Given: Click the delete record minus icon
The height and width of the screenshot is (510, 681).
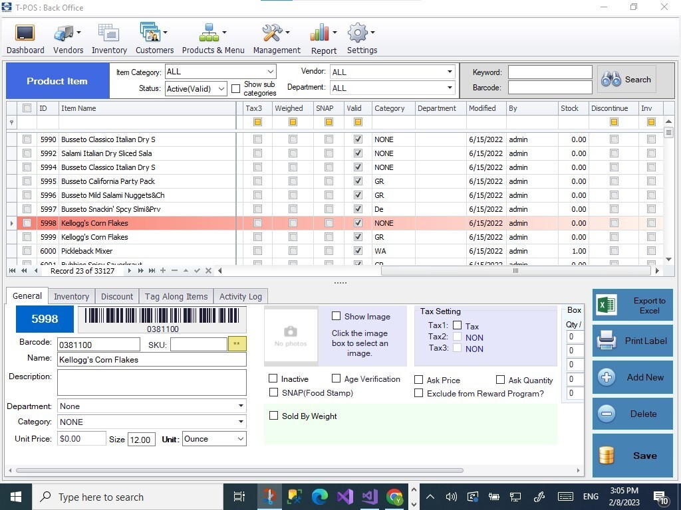Looking at the screenshot, I should (175, 271).
